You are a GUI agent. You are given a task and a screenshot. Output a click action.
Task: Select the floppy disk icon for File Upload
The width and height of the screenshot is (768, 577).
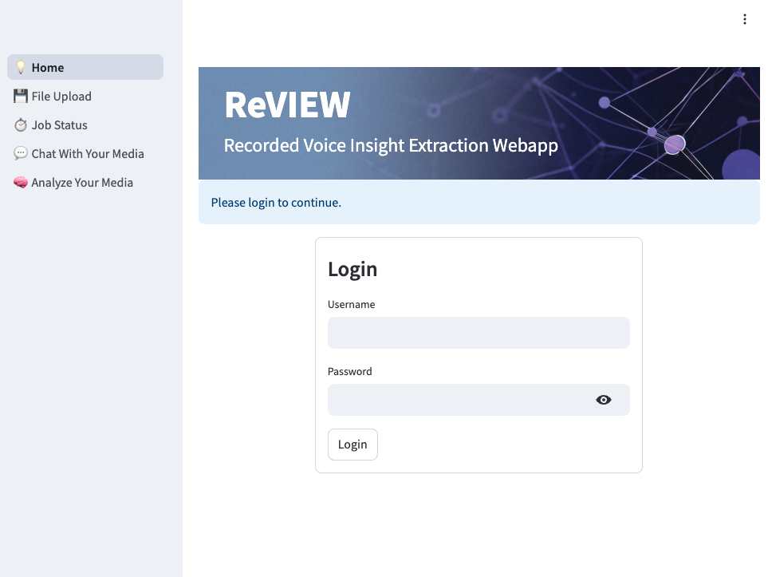coord(20,96)
